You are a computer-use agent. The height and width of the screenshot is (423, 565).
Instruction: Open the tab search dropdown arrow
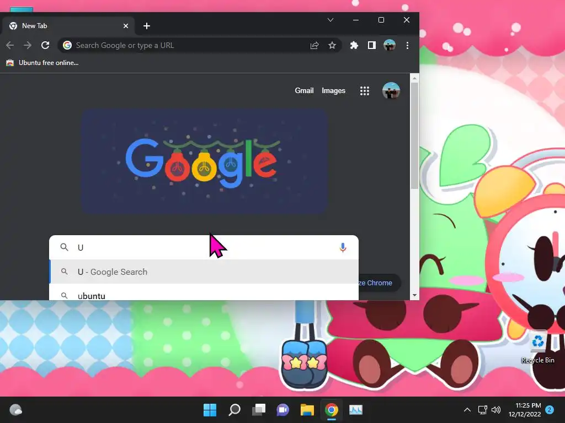[x=331, y=20]
